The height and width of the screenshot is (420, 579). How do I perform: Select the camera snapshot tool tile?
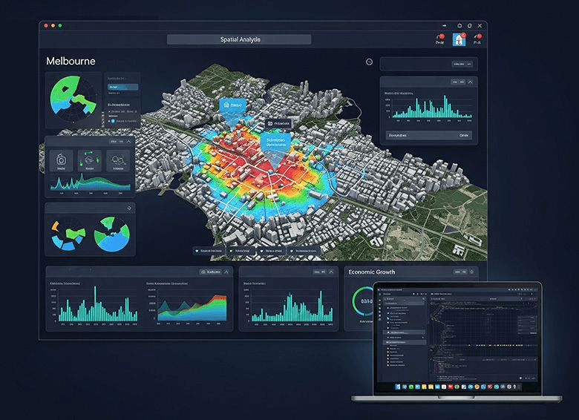tap(61, 160)
